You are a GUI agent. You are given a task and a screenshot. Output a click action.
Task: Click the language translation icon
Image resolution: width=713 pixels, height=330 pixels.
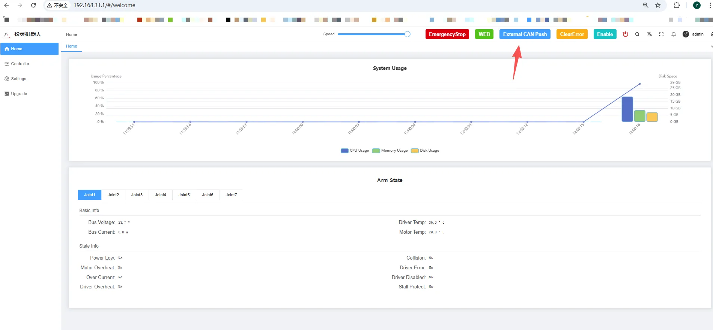pos(649,34)
